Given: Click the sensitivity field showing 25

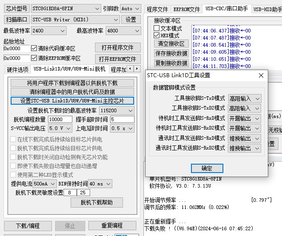Looking at the screenshot, I should 83,193.
